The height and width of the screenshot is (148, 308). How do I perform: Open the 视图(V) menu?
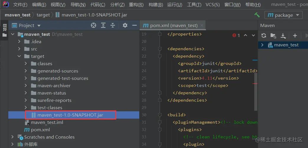(58, 5)
